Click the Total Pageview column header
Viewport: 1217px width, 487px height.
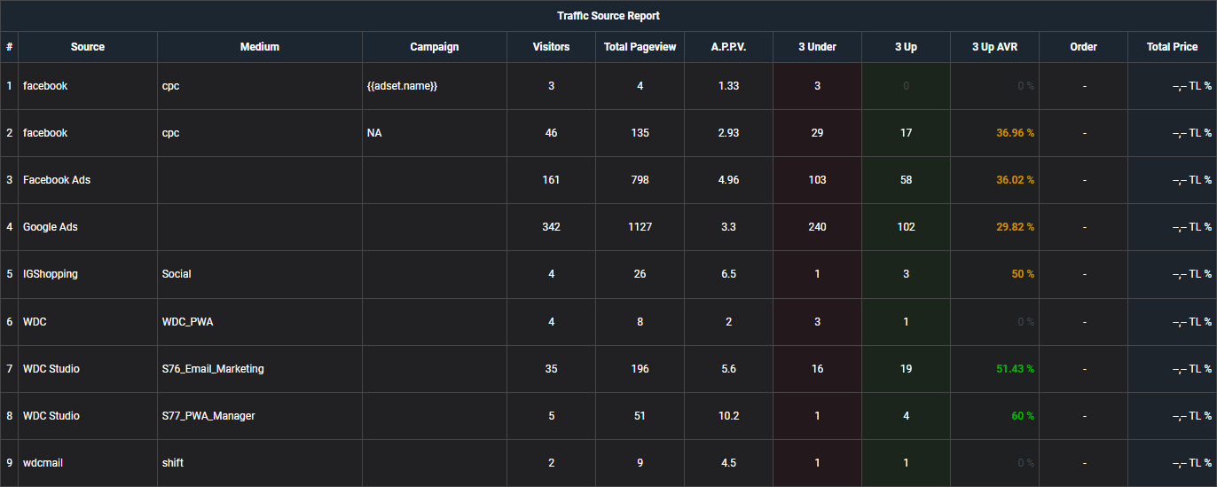coord(640,47)
